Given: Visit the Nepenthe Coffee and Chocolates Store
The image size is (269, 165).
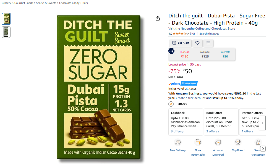Looking at the screenshot, I should point(202,28).
